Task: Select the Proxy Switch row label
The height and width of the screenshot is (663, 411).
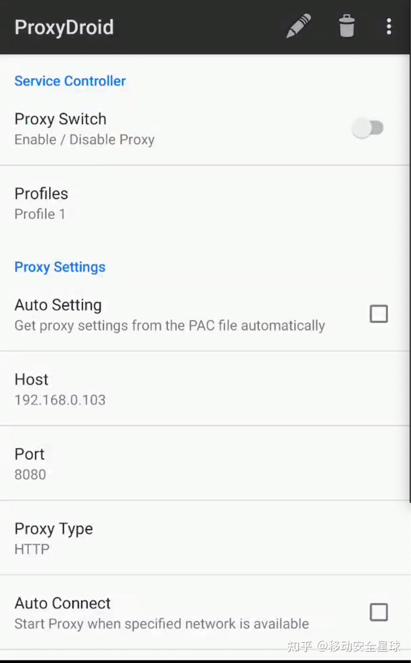Action: [x=61, y=119]
